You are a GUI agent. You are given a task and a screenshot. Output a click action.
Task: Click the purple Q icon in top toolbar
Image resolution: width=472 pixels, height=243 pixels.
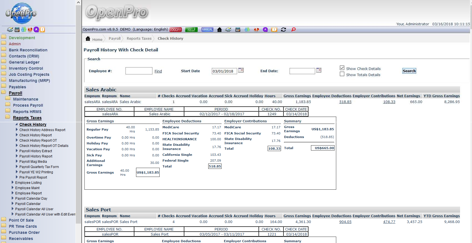(x=265, y=30)
